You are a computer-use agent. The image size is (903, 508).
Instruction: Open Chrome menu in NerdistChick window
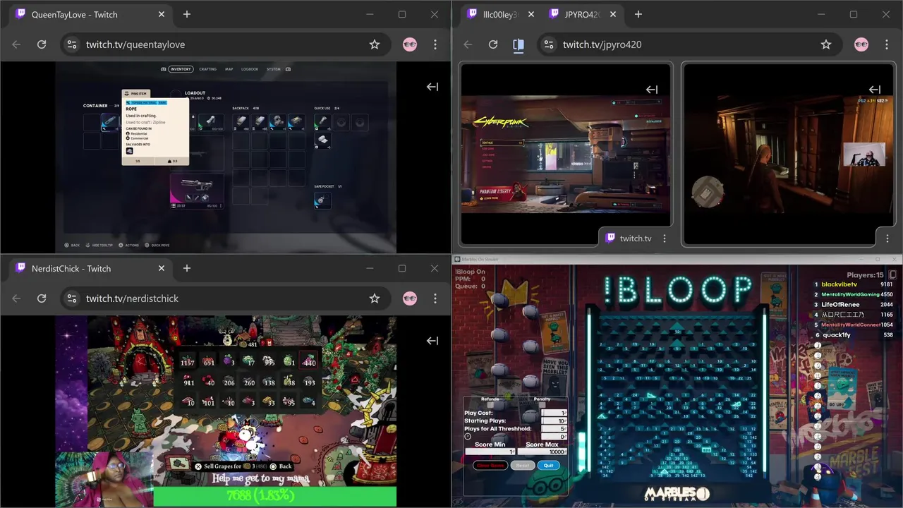point(435,298)
